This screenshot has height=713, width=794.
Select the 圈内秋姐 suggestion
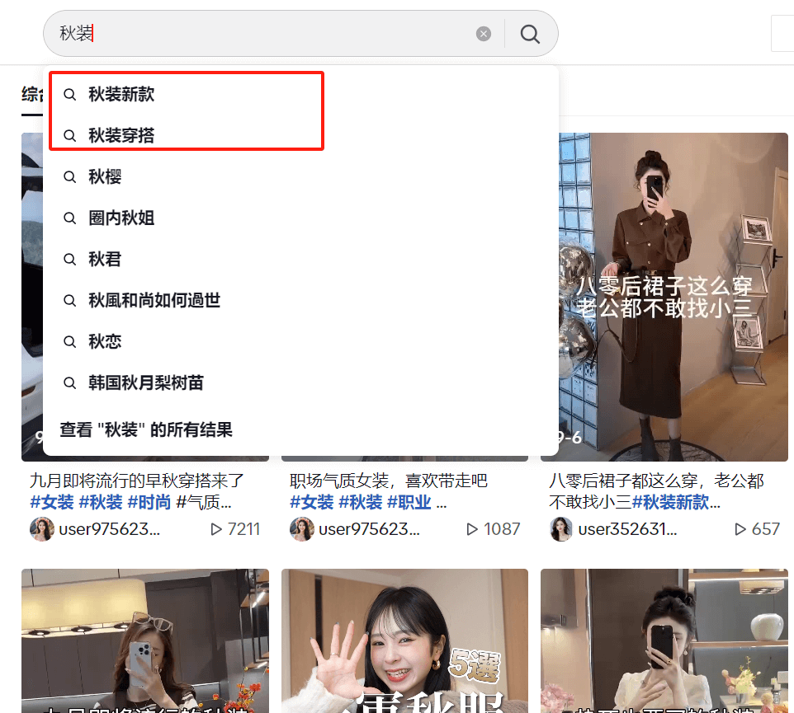[x=121, y=218]
